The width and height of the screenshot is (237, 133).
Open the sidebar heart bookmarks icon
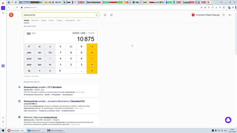pyautogui.click(x=3, y=118)
